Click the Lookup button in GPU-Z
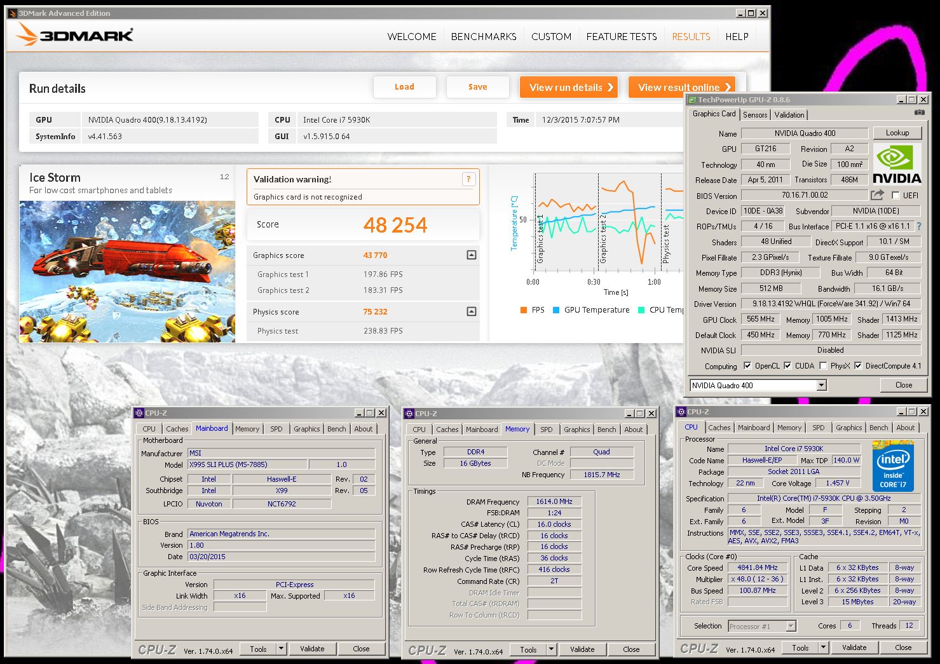 (897, 133)
